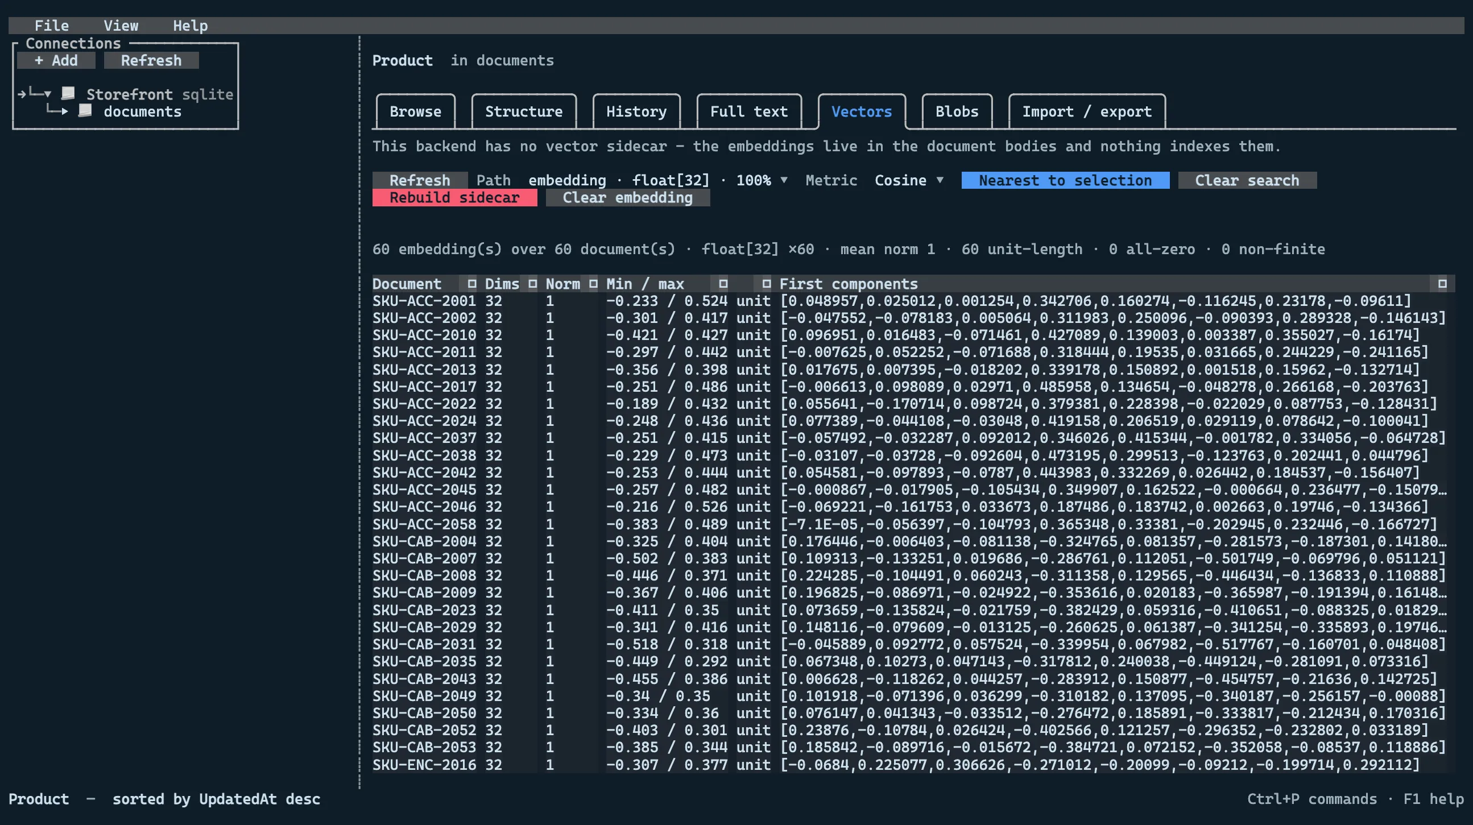The height and width of the screenshot is (825, 1473).
Task: Select the documents tree item
Action: click(142, 111)
